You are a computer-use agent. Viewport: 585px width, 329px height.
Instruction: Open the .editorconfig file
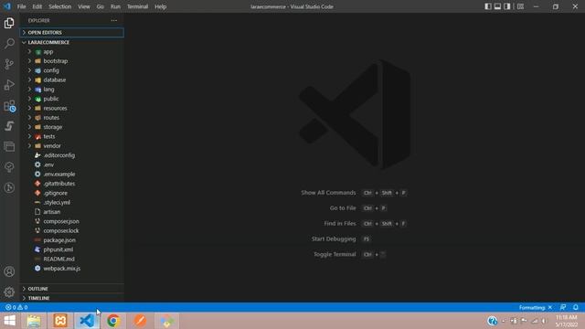[x=71, y=155]
